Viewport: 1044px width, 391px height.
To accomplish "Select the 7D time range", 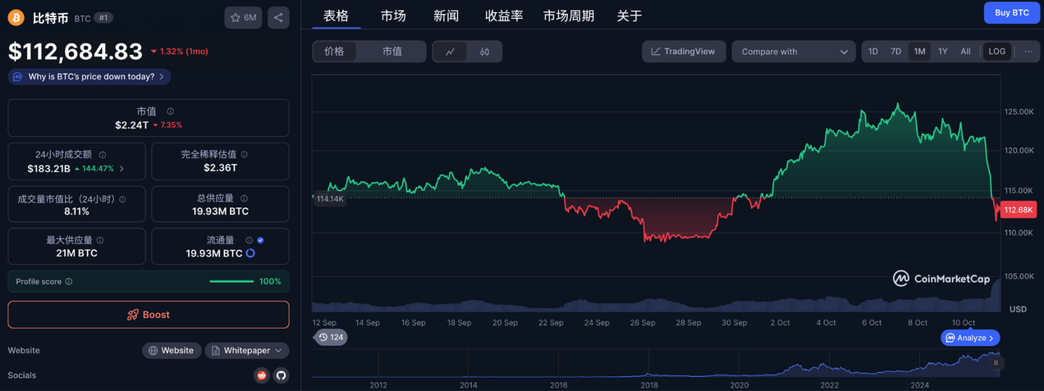I will click(896, 52).
